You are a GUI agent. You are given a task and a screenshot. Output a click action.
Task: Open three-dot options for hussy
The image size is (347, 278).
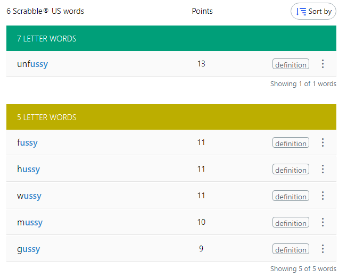click(323, 169)
